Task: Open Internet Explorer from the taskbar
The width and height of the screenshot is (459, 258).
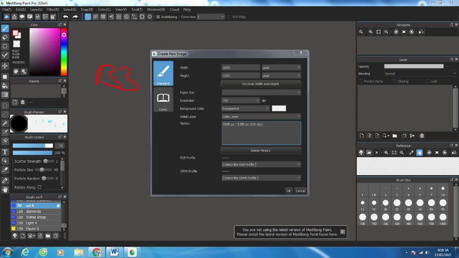Action: coord(26,252)
